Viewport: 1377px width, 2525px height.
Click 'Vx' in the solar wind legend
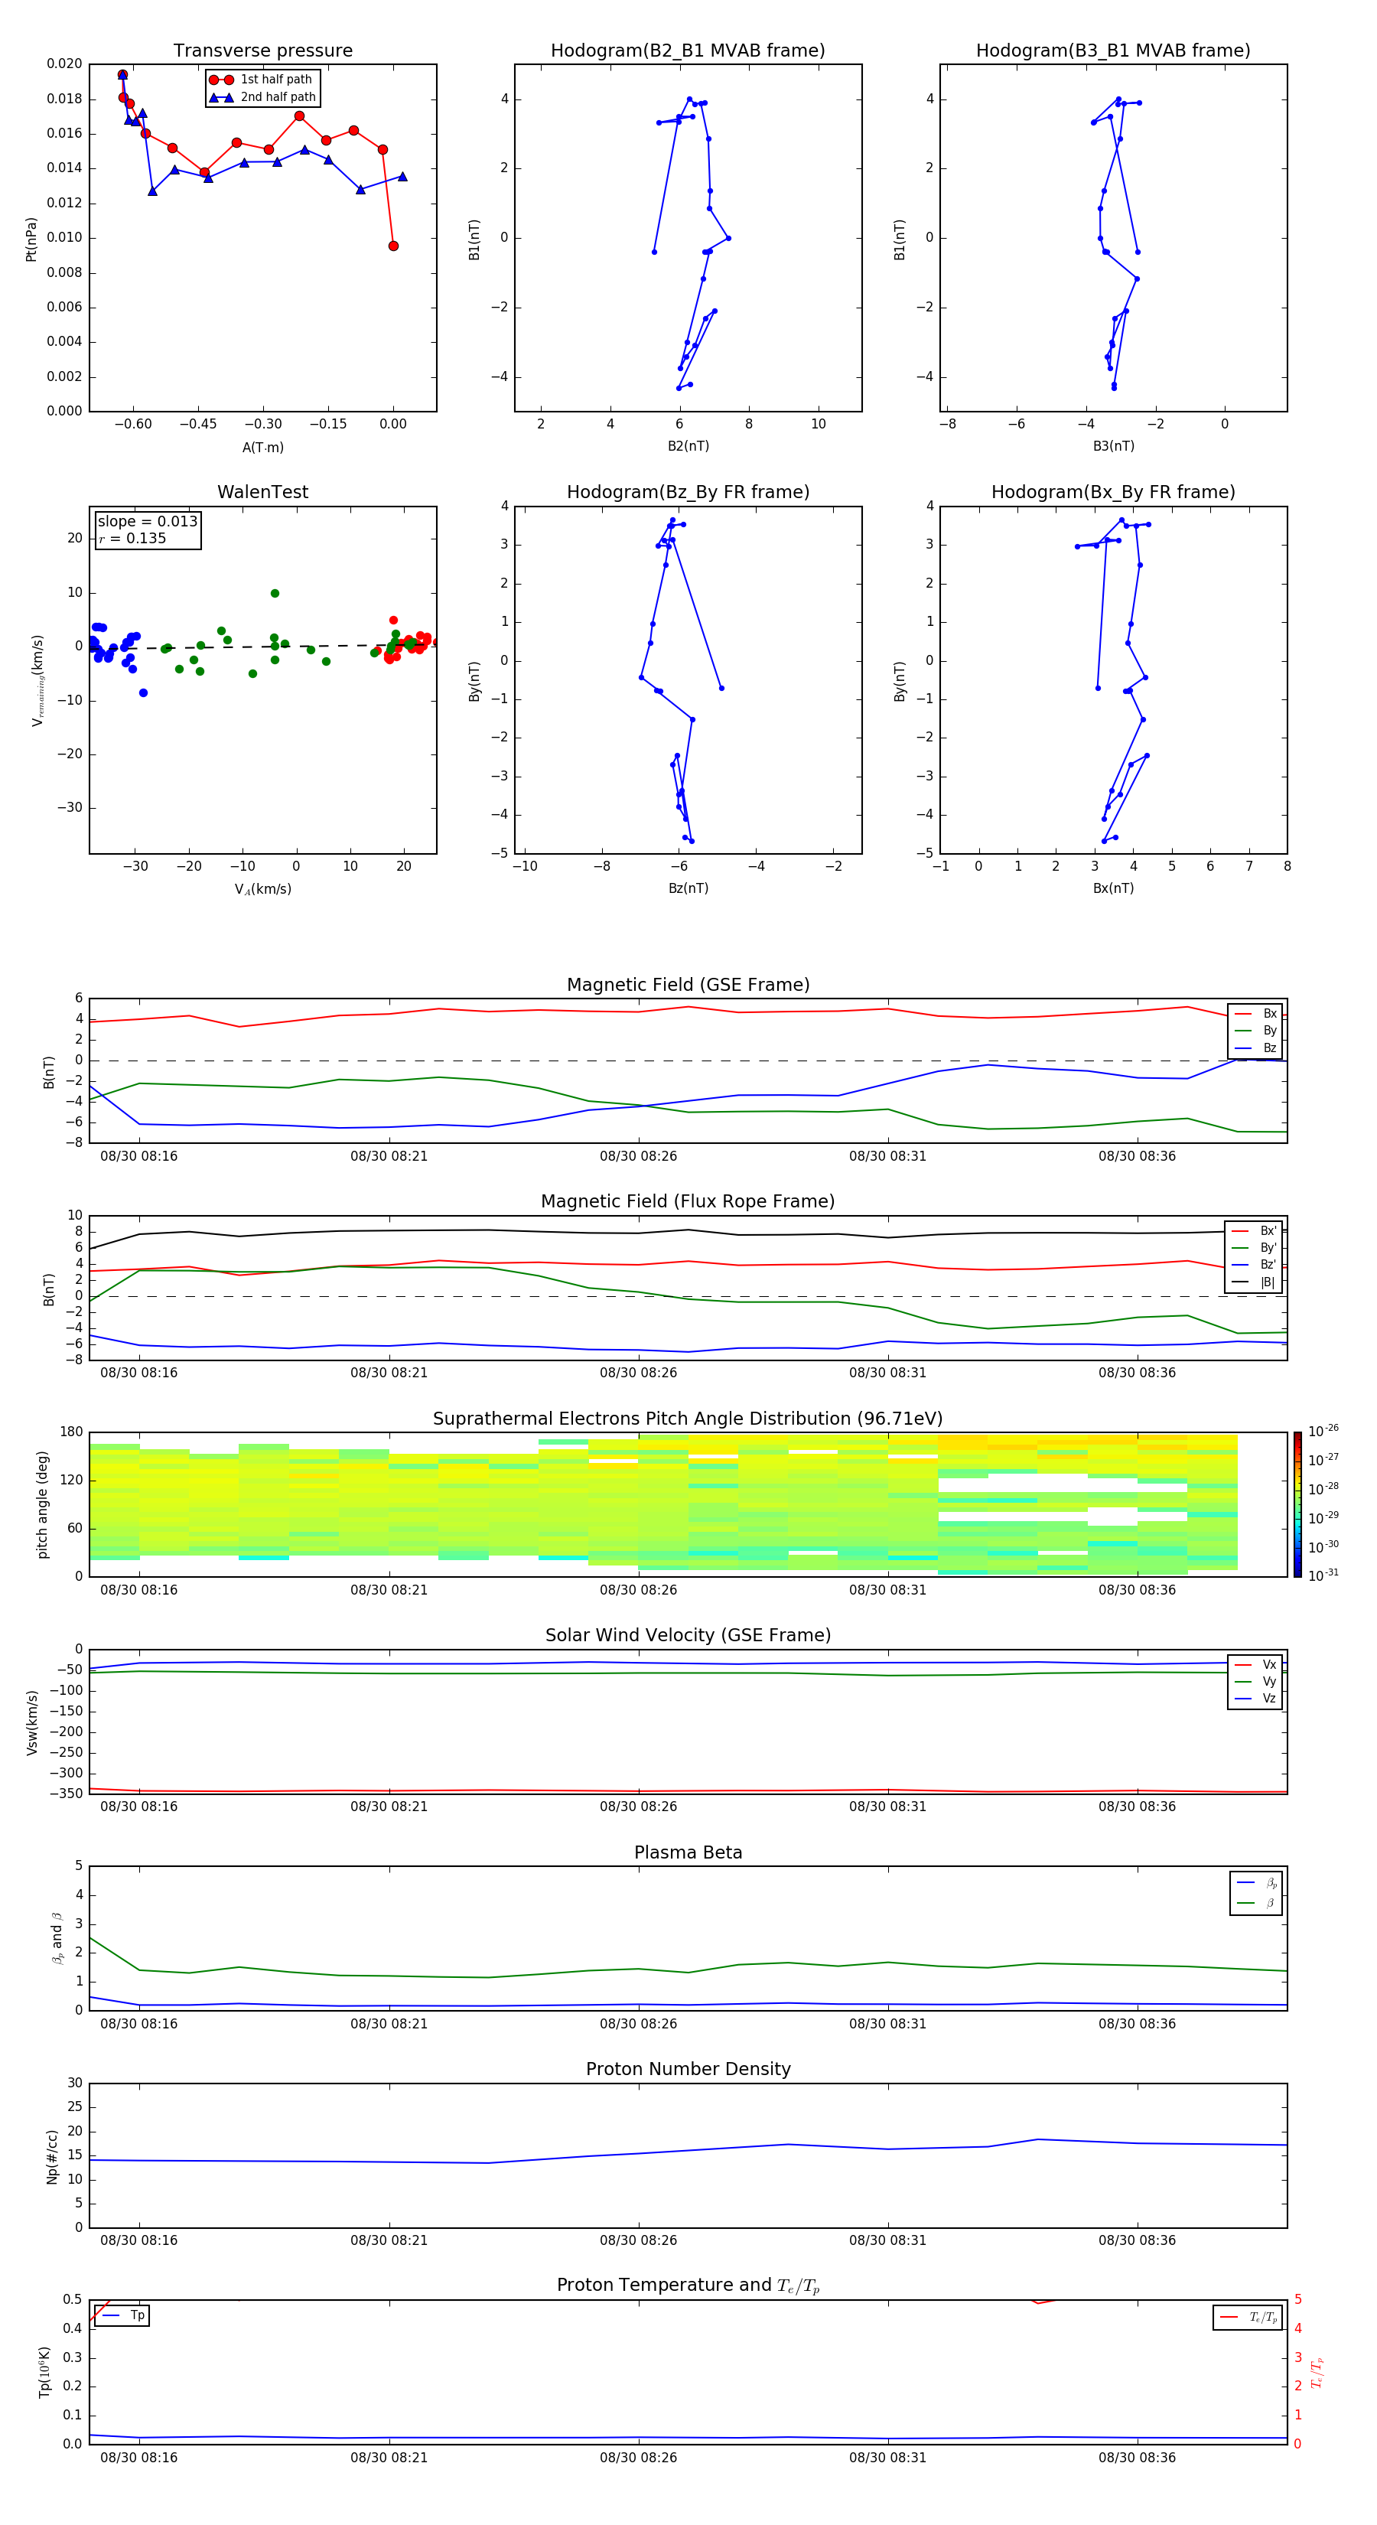point(1269,1664)
